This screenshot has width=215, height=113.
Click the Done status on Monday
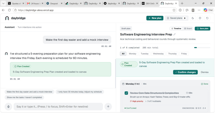(x=205, y=84)
